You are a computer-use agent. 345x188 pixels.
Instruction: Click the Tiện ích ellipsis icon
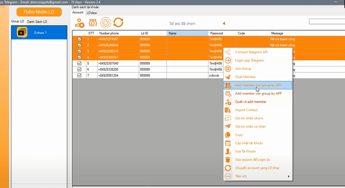click(228, 176)
